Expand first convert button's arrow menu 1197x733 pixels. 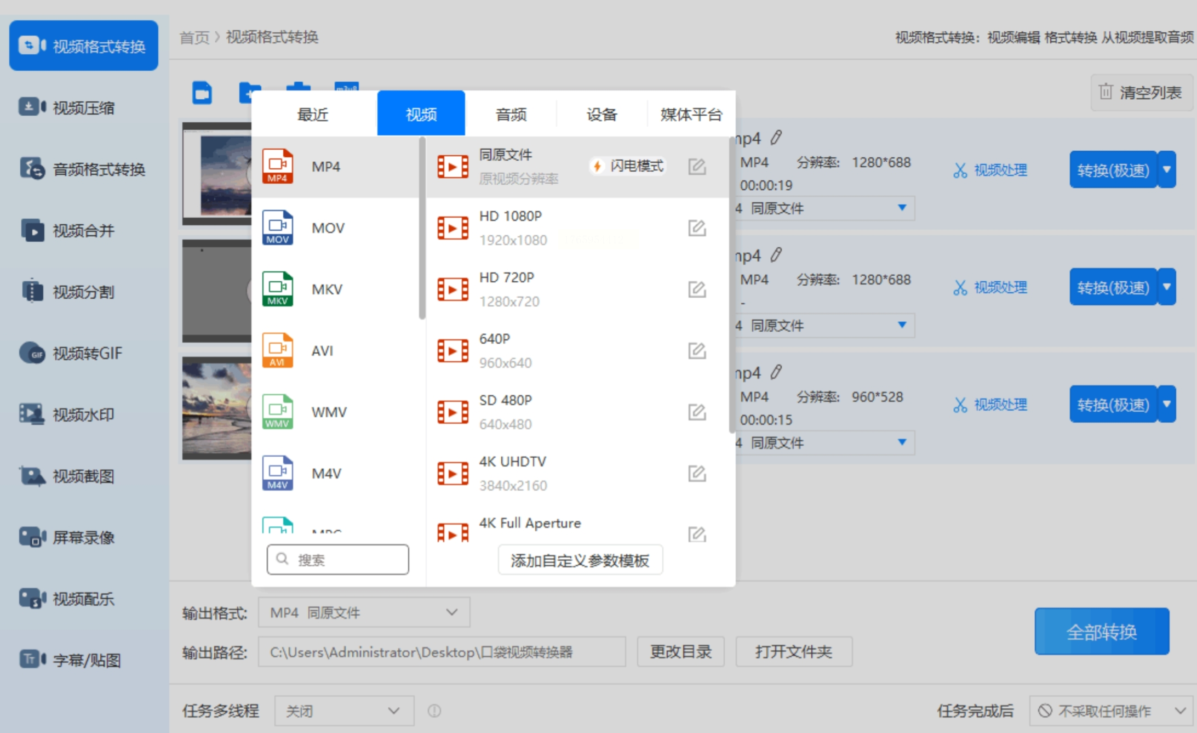[x=1167, y=169]
